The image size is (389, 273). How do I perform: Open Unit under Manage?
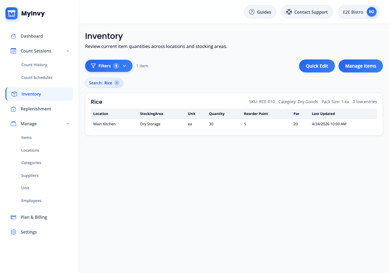(x=25, y=188)
